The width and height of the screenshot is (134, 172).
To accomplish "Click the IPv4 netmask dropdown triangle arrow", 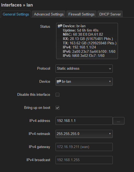I will click(110, 134).
